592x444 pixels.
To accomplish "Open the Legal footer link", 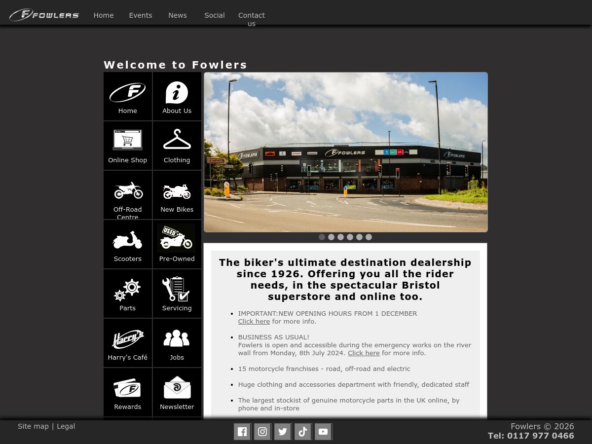I will tap(66, 426).
